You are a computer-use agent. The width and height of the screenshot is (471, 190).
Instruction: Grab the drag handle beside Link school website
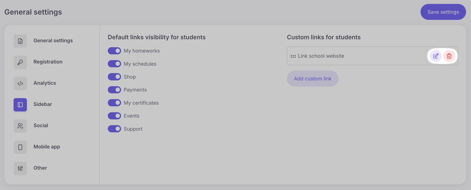[293, 56]
